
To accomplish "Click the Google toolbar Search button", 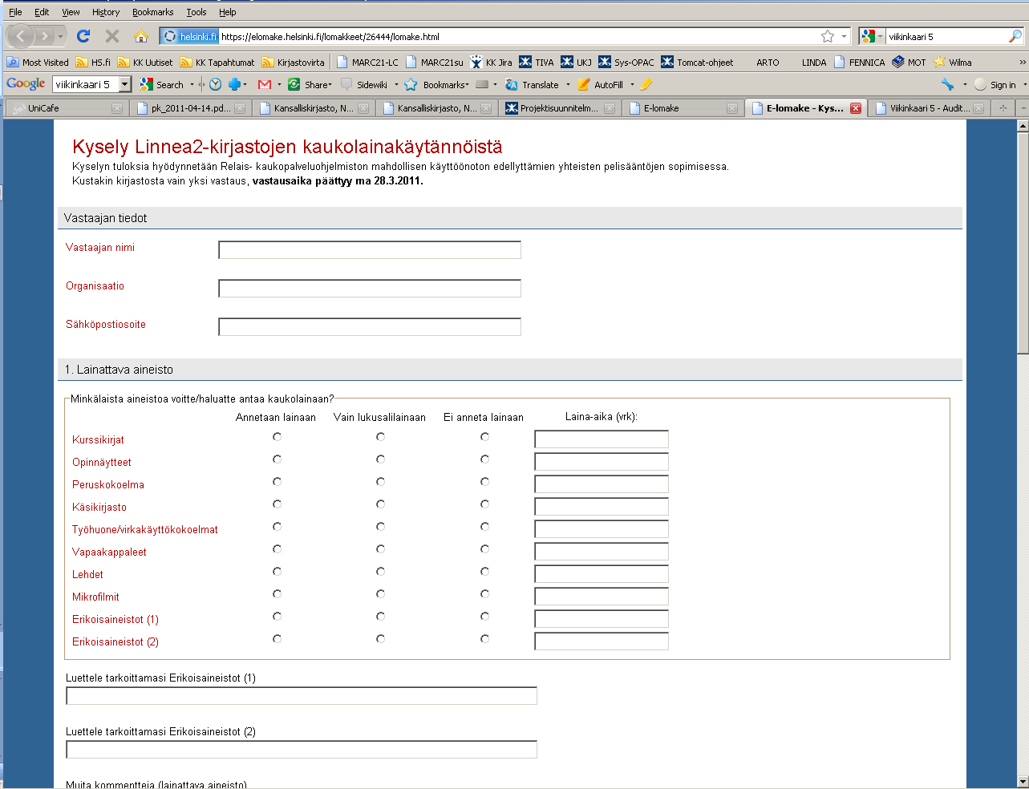I will pyautogui.click(x=162, y=84).
